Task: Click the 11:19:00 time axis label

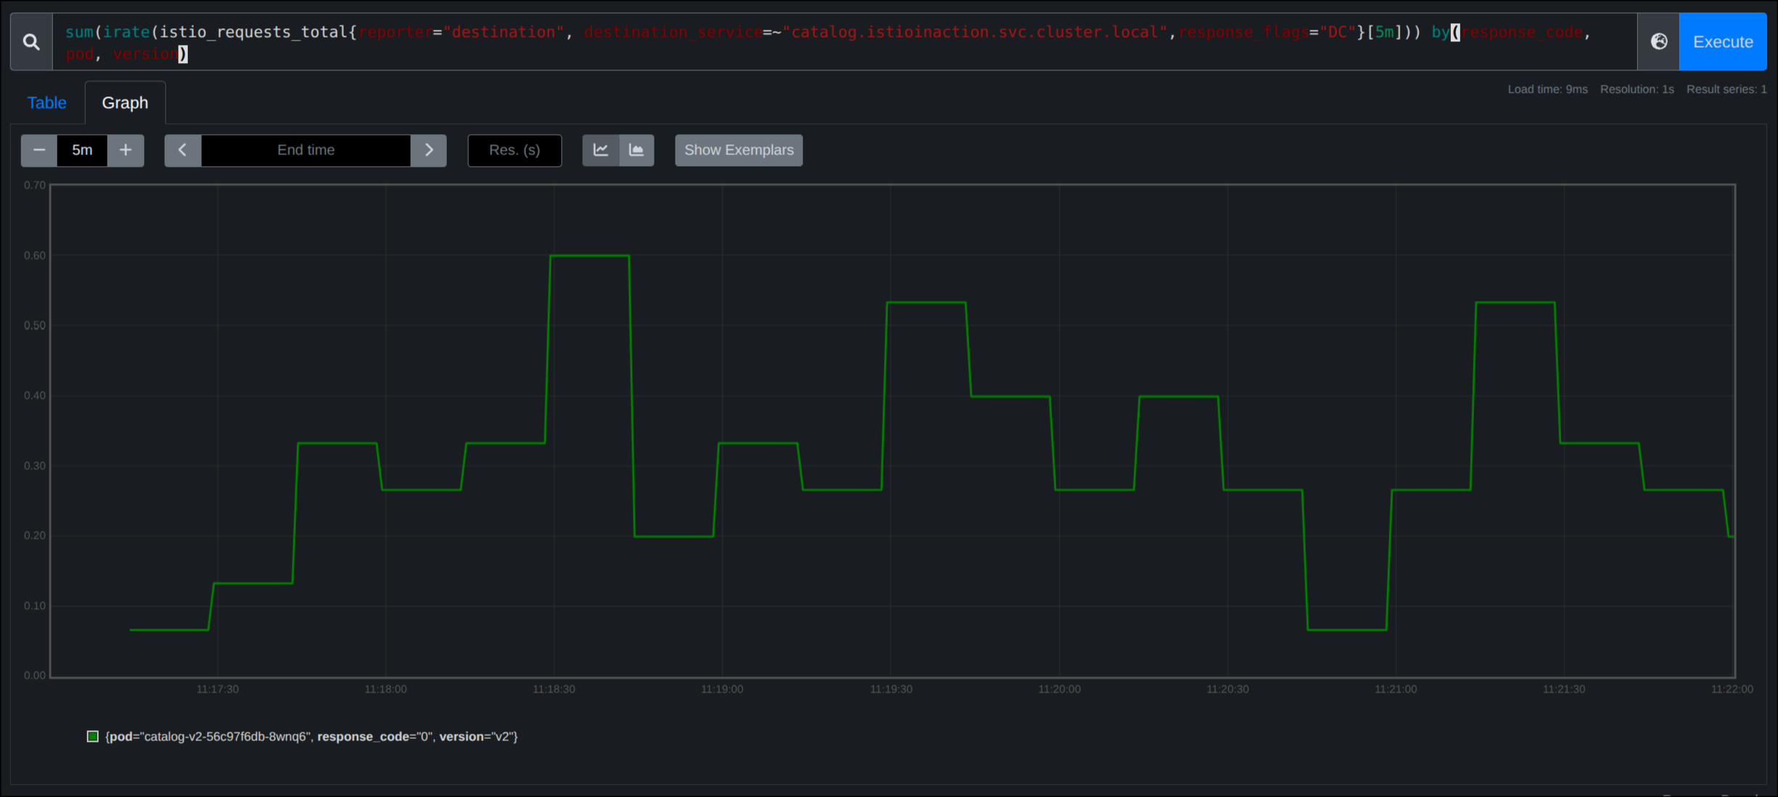Action: coord(722,689)
